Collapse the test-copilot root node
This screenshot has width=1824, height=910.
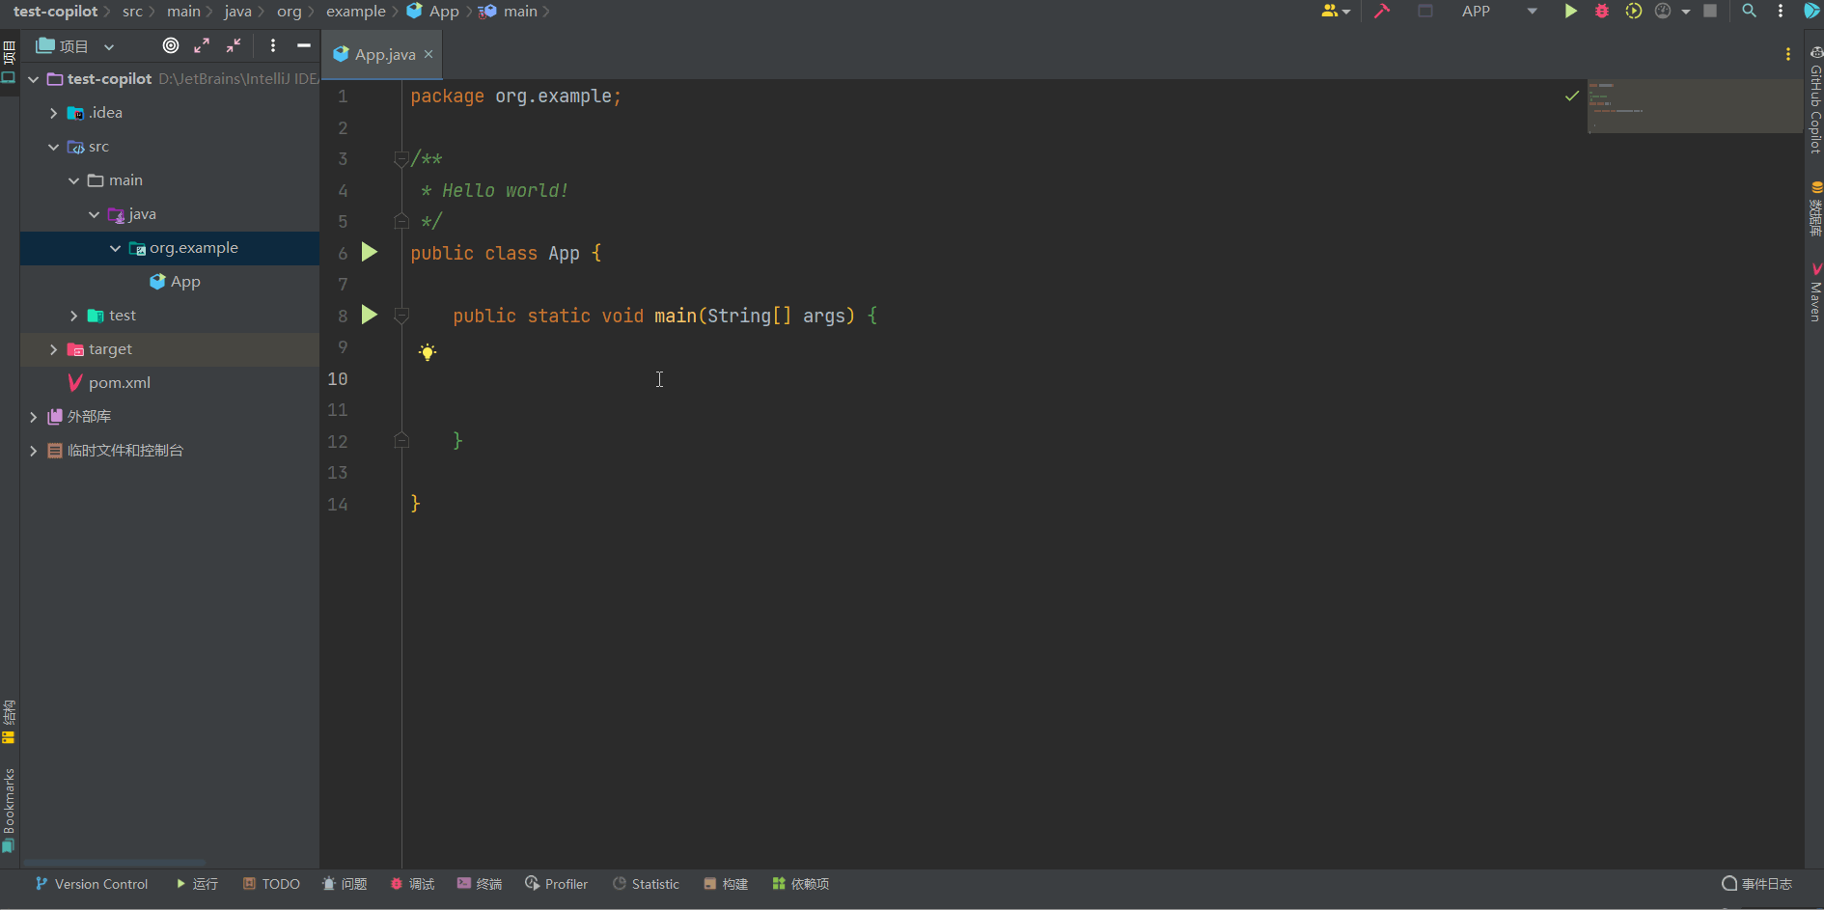click(x=34, y=79)
